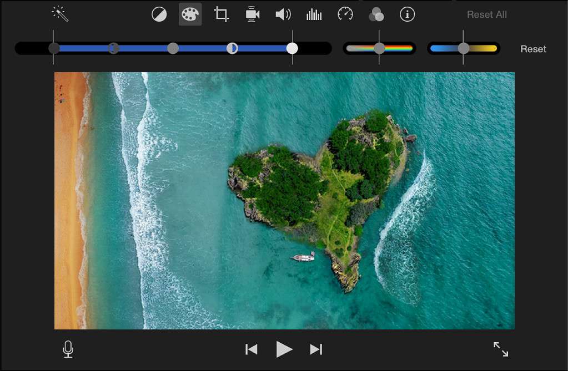Open the volume controls
Viewport: 568px width, 371px height.
tap(283, 14)
